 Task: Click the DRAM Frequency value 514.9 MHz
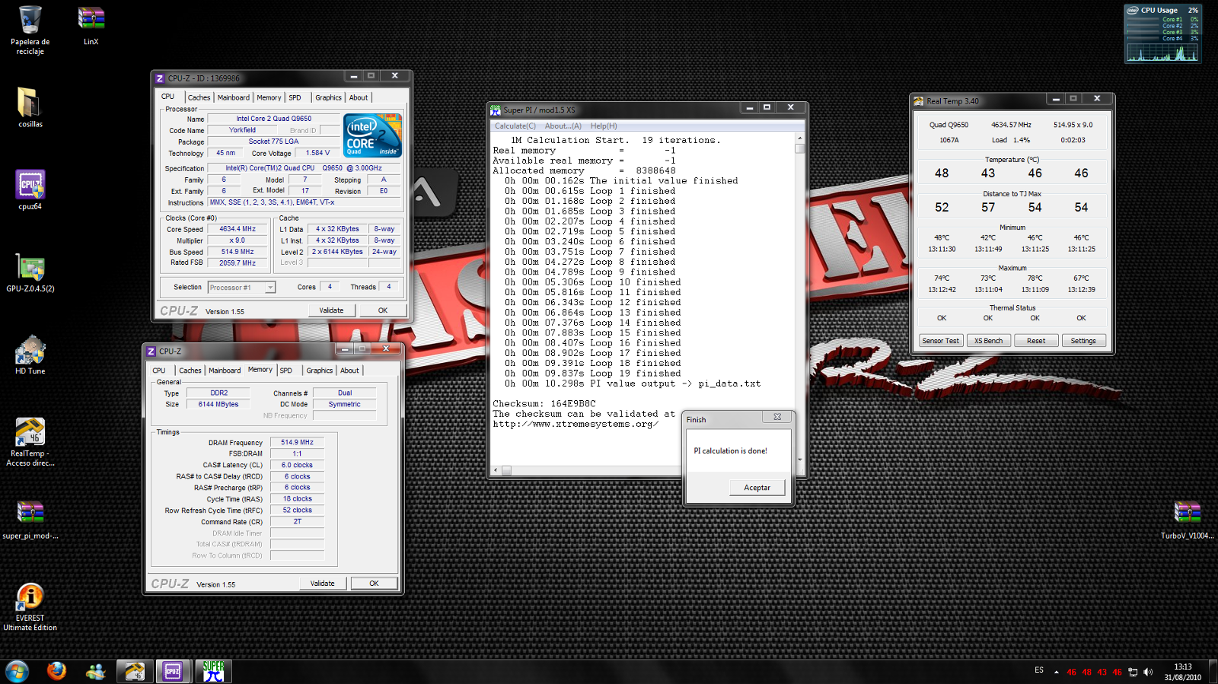297,442
